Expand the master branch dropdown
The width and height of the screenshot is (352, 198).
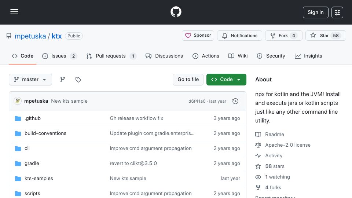tap(30, 80)
